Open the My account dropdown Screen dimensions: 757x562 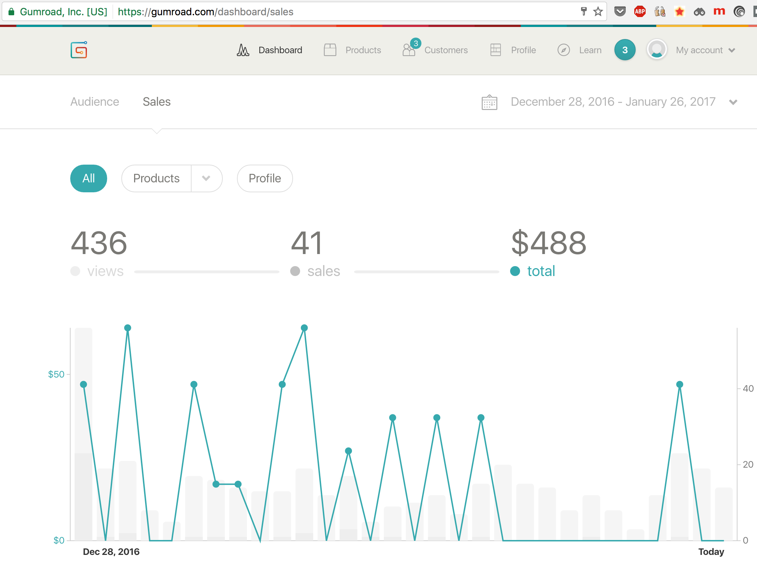tap(705, 50)
